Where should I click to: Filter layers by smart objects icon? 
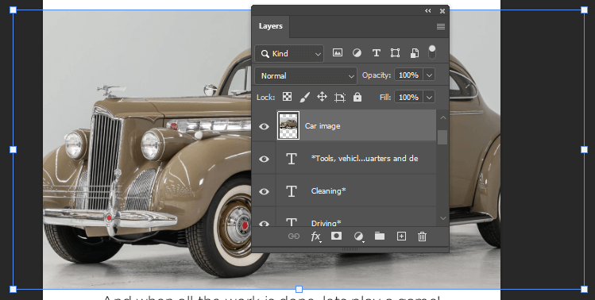(x=415, y=53)
